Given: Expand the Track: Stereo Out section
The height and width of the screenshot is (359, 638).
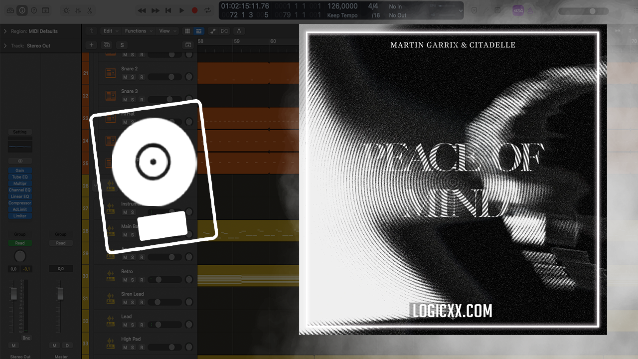Looking at the screenshot, I should click(x=5, y=46).
